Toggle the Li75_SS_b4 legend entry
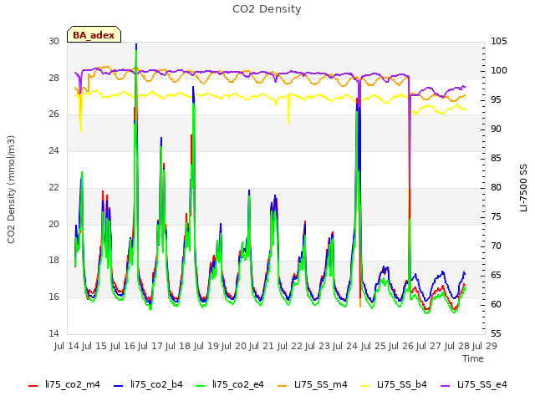Viewport: 535px width, 401px height. pyautogui.click(x=394, y=384)
